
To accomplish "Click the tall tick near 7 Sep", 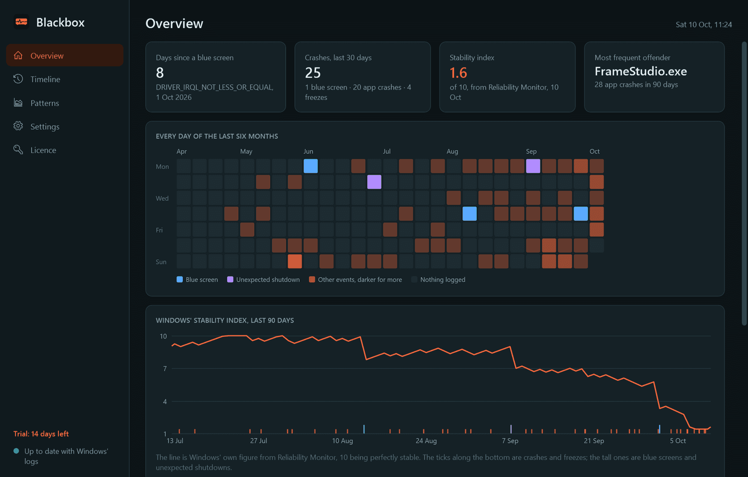I will (x=511, y=429).
